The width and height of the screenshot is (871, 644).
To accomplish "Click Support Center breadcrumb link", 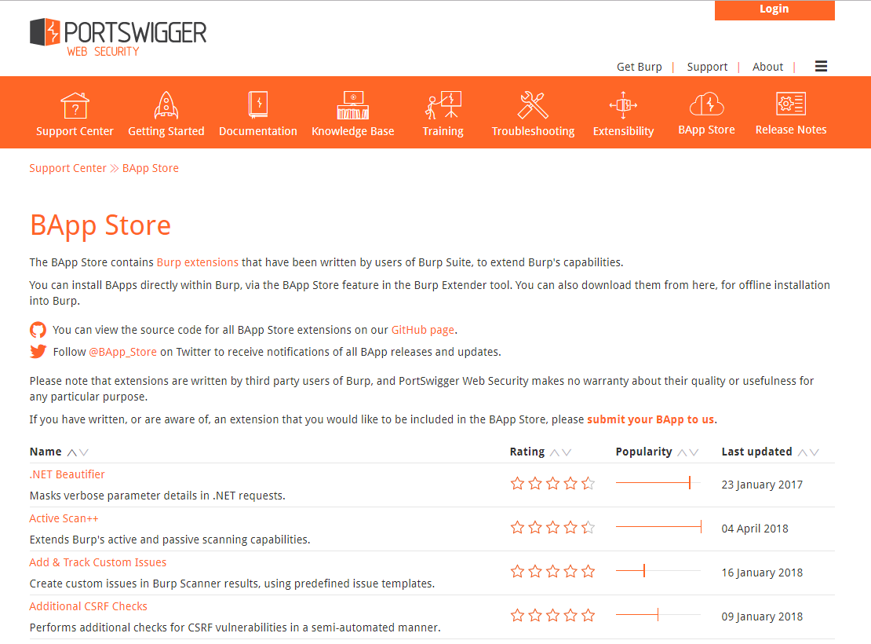I will [67, 168].
